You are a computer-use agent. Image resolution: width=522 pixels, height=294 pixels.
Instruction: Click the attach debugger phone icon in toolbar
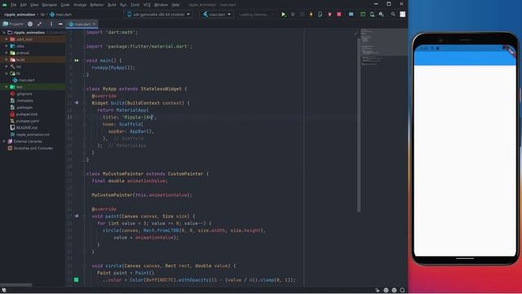(x=320, y=15)
